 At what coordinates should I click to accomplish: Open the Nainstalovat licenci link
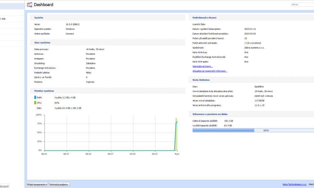click(x=203, y=66)
